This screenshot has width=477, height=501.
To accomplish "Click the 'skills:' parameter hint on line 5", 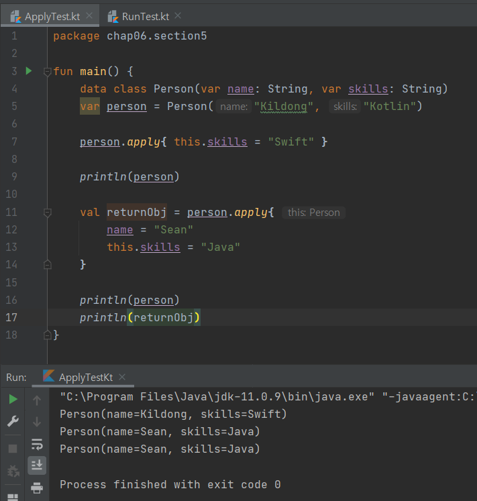I will point(345,107).
